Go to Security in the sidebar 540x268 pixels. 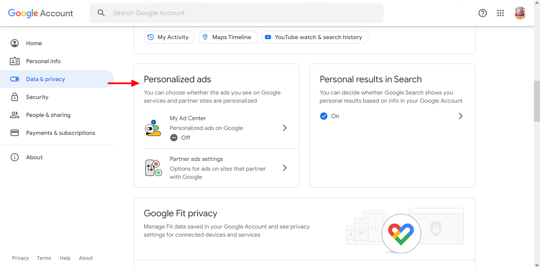[37, 97]
